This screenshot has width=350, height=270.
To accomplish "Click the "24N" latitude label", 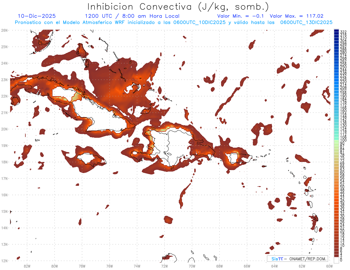I will [x=4, y=63].
